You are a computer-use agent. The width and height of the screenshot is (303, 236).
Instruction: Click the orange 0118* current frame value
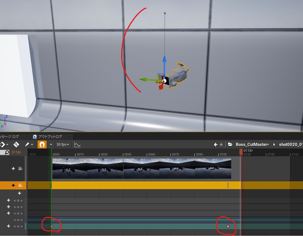[17, 152]
